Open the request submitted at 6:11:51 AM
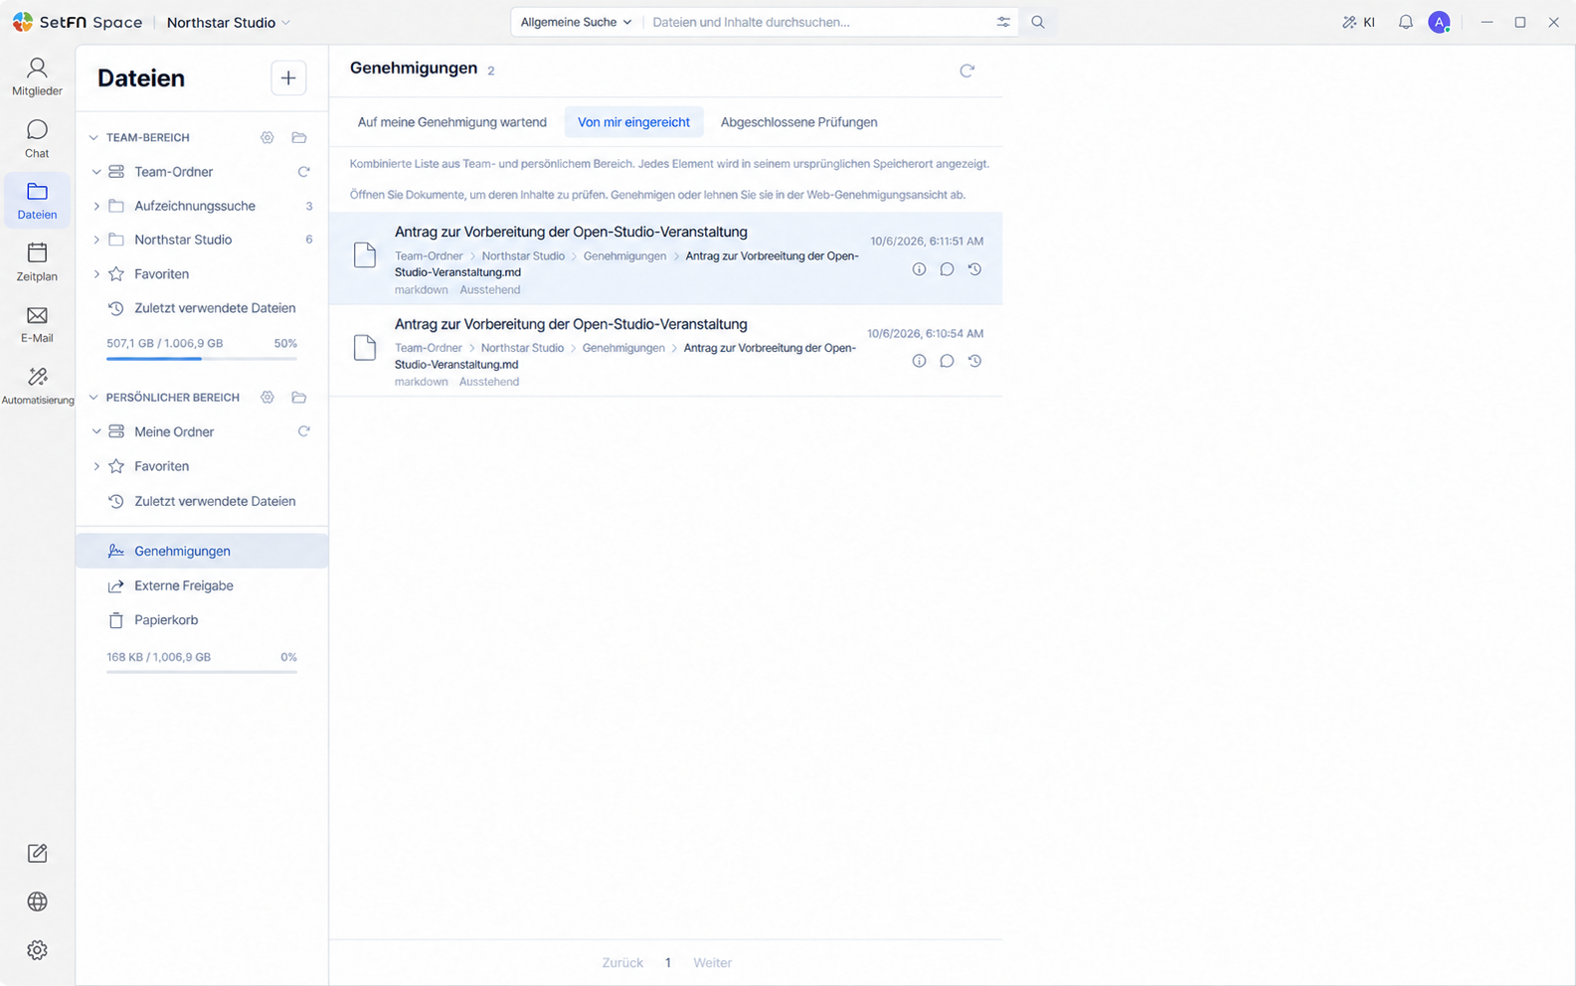1576x986 pixels. click(x=665, y=258)
